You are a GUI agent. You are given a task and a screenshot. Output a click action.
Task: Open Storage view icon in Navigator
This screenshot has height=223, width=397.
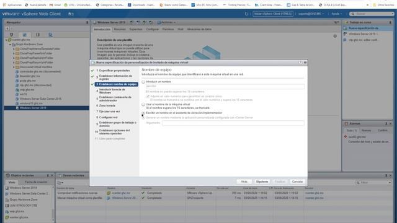(37, 35)
